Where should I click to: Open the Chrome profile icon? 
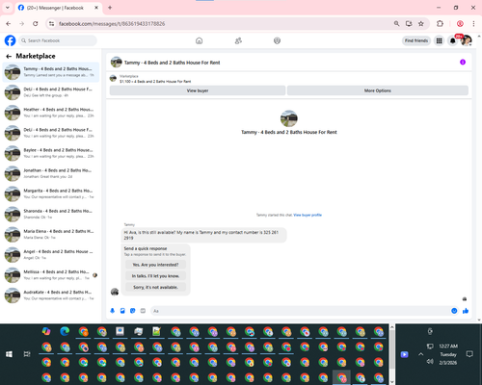tap(460, 24)
